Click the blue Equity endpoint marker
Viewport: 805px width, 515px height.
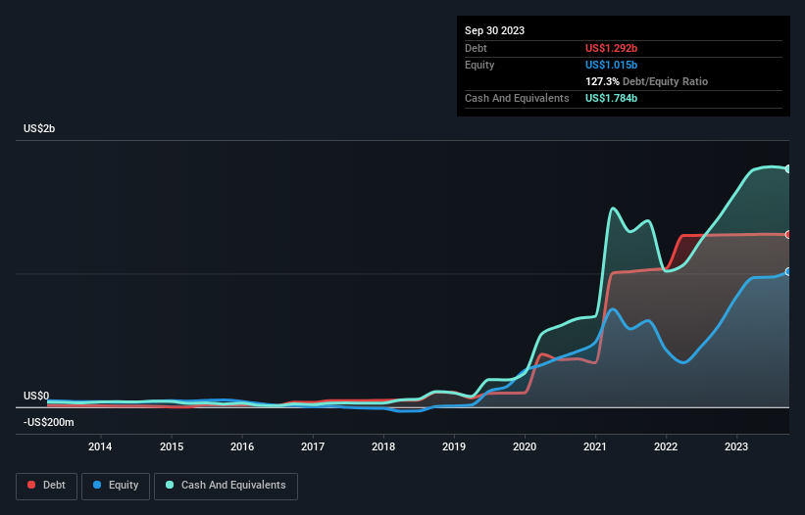click(x=788, y=271)
